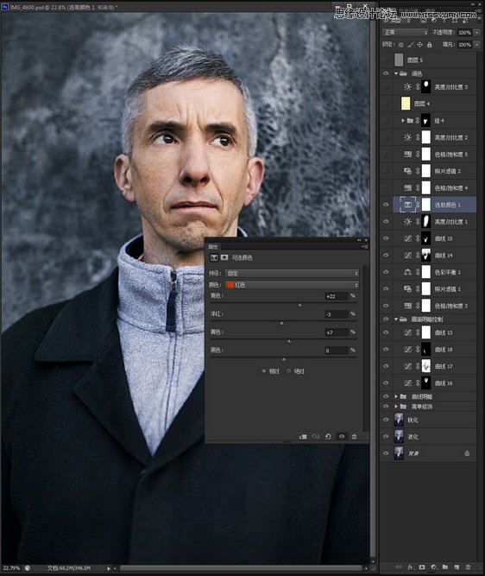
Task: Click the 照片滤镜 1 adjustment layer icon
Action: point(407,289)
